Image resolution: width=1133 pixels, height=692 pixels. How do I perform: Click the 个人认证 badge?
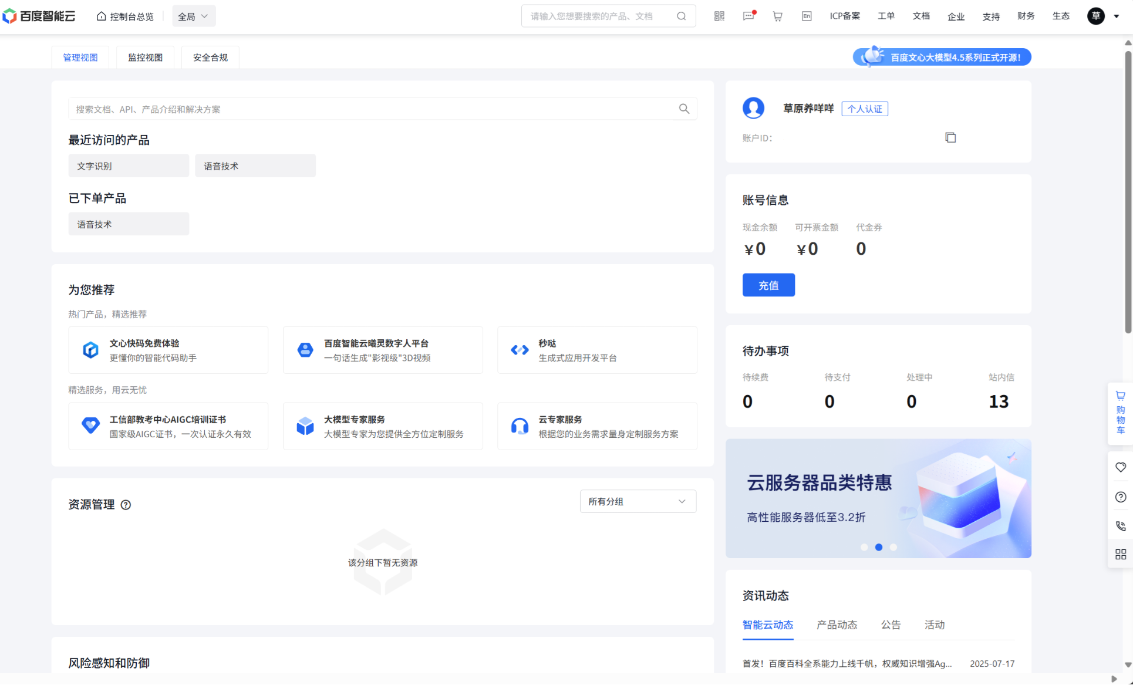coord(865,109)
